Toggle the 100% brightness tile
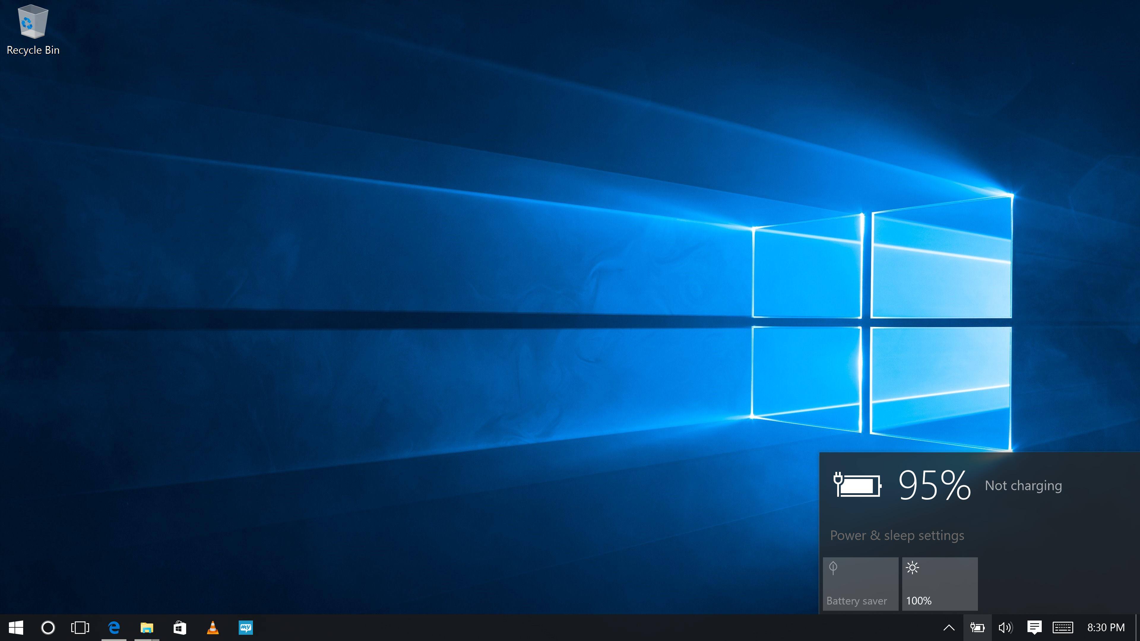The width and height of the screenshot is (1140, 641). click(940, 584)
